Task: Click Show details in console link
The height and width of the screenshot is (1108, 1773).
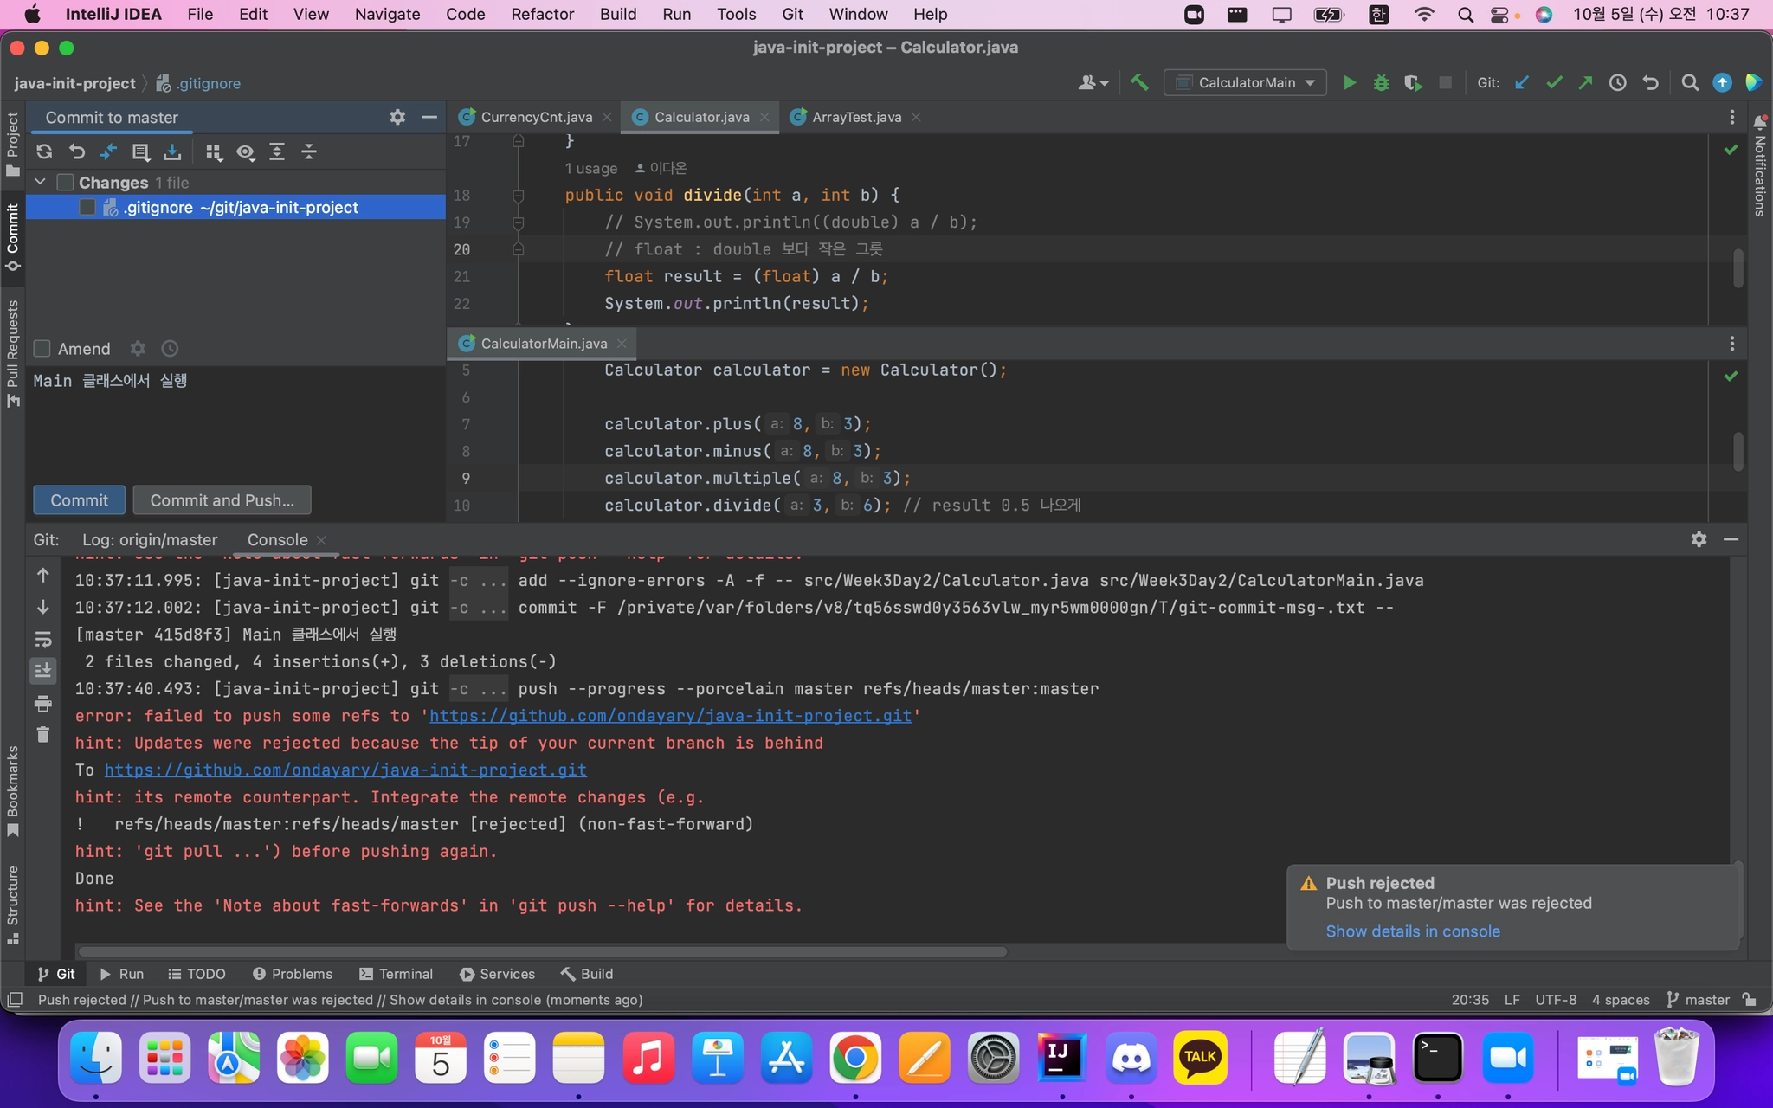Action: [1412, 931]
